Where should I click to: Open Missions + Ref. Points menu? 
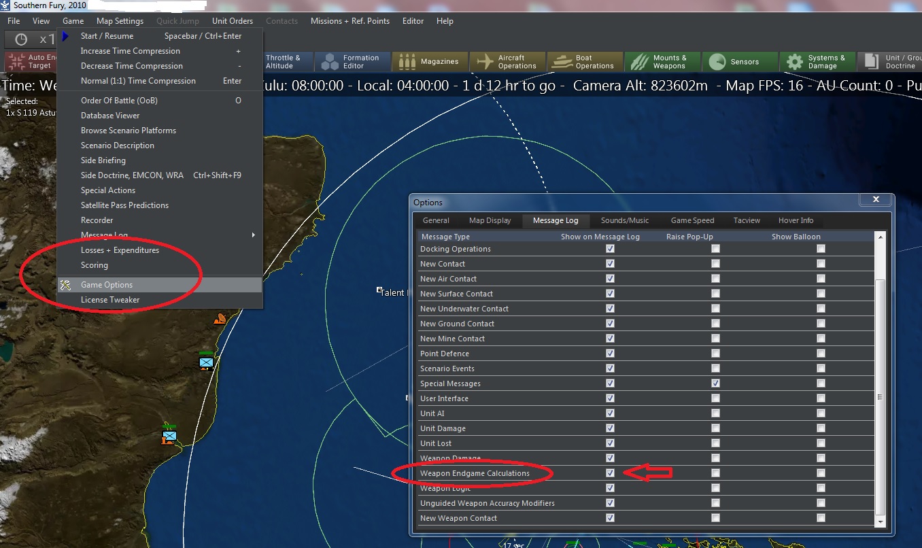tap(350, 21)
